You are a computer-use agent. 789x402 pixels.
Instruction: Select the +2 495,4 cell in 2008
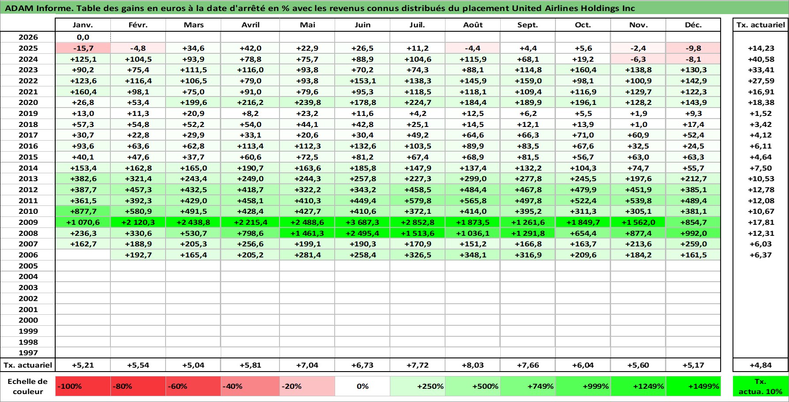tap(362, 233)
